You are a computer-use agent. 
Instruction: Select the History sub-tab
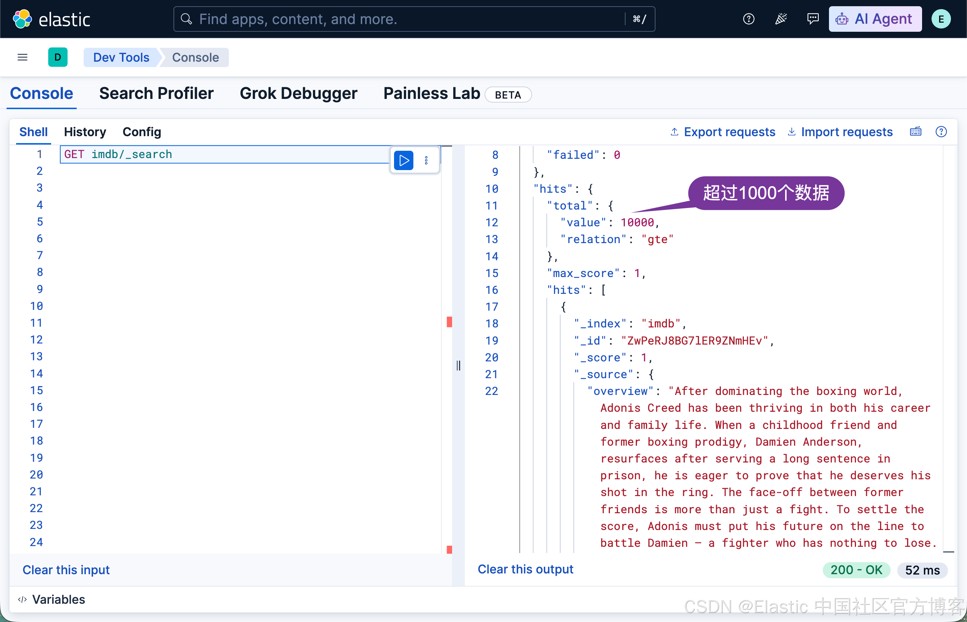[85, 132]
